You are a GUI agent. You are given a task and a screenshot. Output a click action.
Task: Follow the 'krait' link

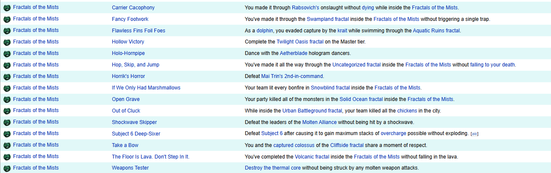click(x=343, y=31)
